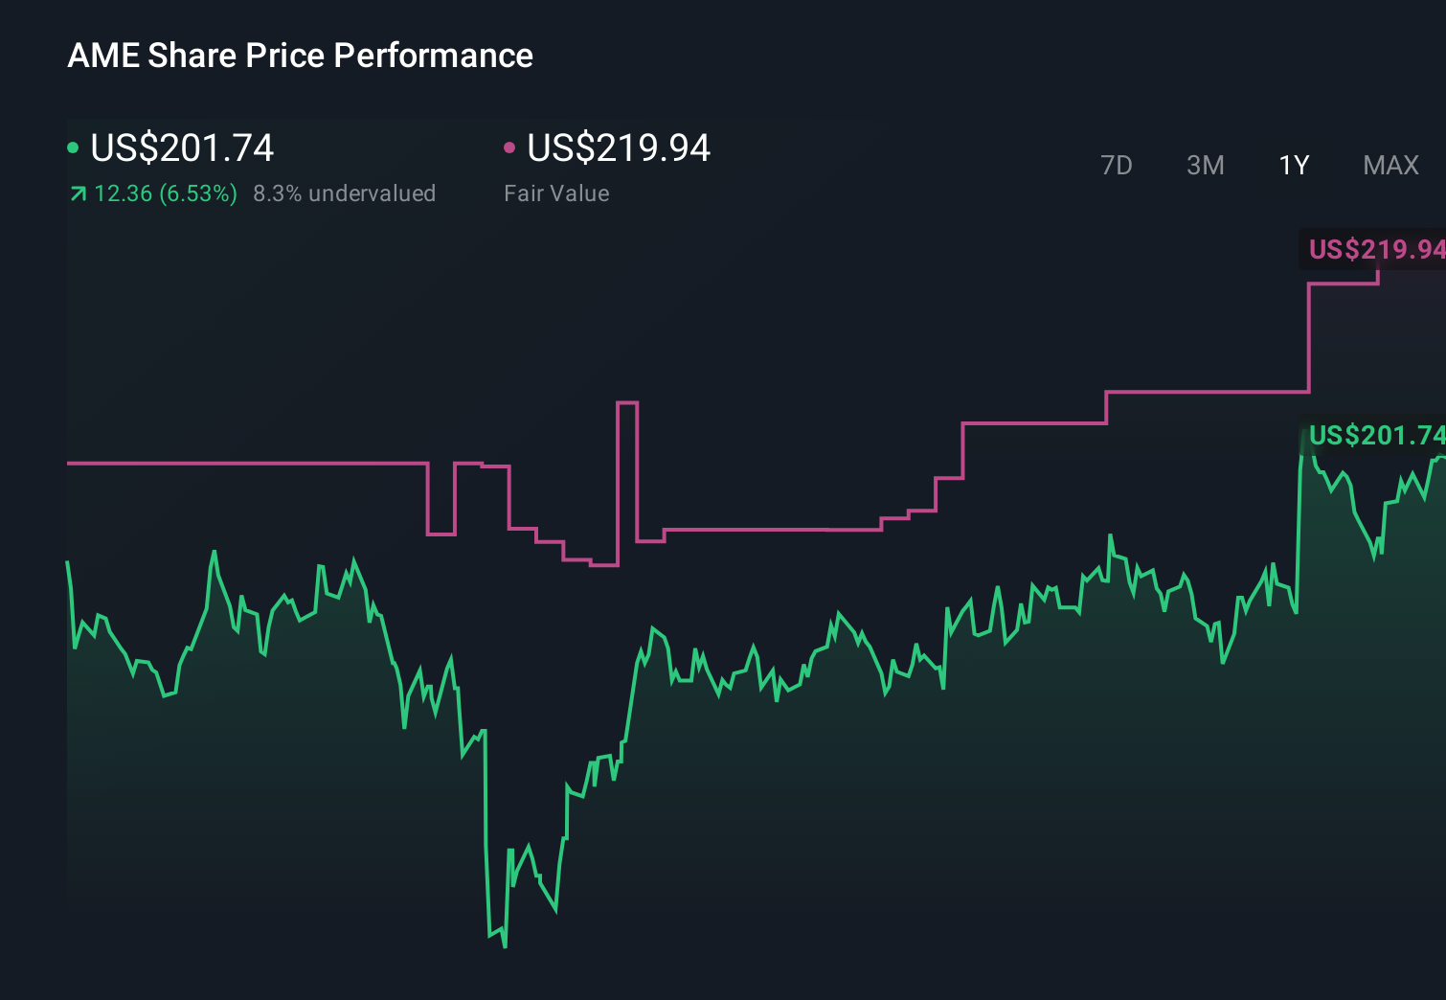The height and width of the screenshot is (1000, 1446).
Task: Click the 12.36 (6.53%) change text
Action: pyautogui.click(x=164, y=193)
